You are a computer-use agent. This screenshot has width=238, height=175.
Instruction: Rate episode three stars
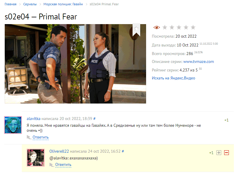tap(179, 27)
